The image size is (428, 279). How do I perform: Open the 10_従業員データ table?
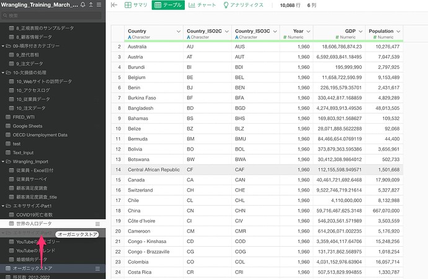point(33,99)
